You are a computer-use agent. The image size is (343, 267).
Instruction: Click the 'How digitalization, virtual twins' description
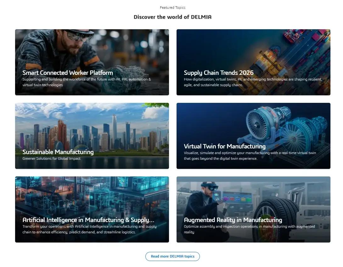(253, 82)
